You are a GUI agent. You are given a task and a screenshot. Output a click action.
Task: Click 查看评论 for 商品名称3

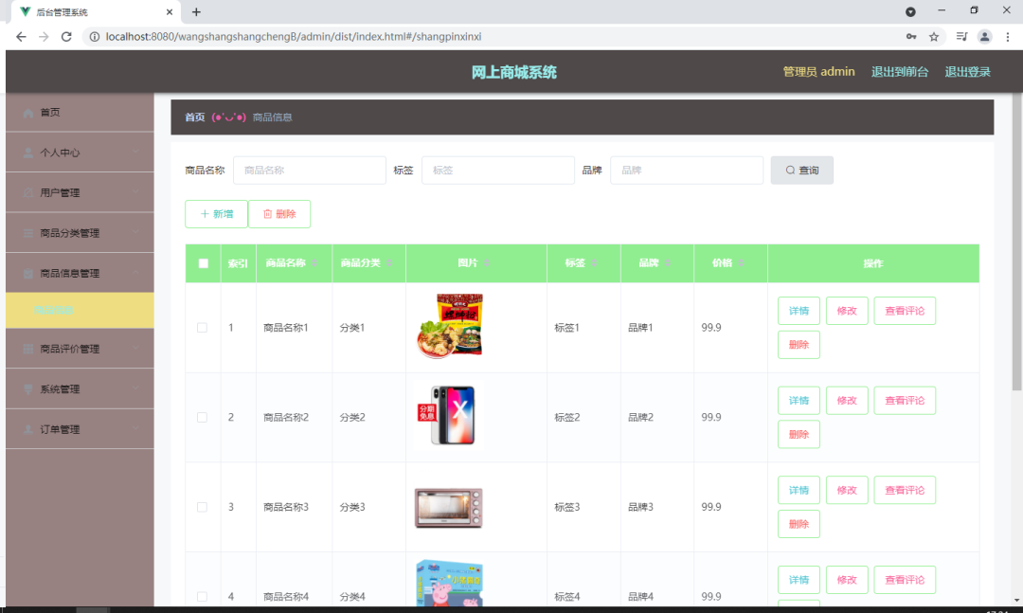905,490
